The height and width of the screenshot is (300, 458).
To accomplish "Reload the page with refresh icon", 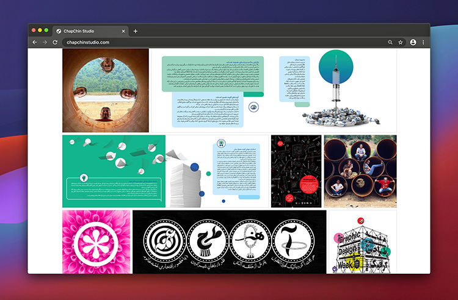I will (55, 42).
